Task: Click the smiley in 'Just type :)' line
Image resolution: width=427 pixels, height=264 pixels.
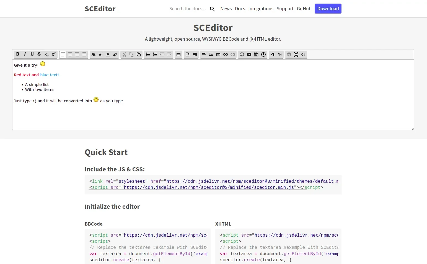Action: coord(96,100)
